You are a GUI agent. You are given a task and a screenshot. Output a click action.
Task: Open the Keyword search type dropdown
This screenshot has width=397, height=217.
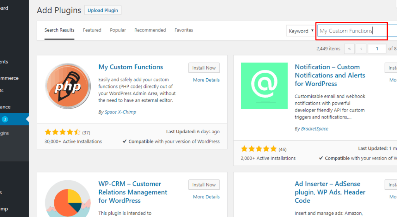[301, 31]
